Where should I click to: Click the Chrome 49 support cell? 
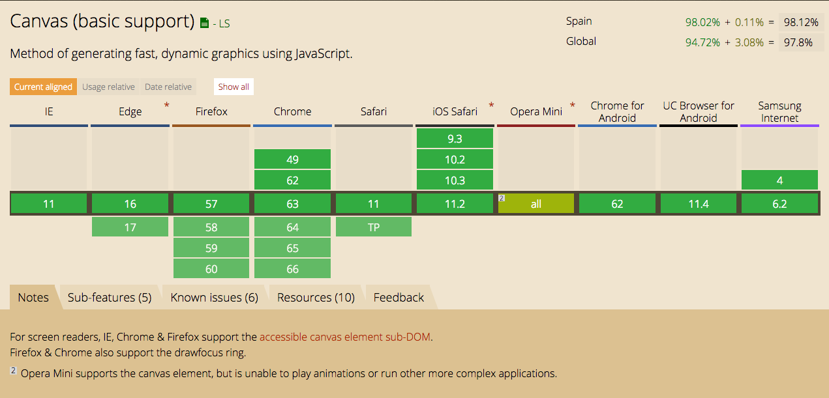pyautogui.click(x=292, y=160)
